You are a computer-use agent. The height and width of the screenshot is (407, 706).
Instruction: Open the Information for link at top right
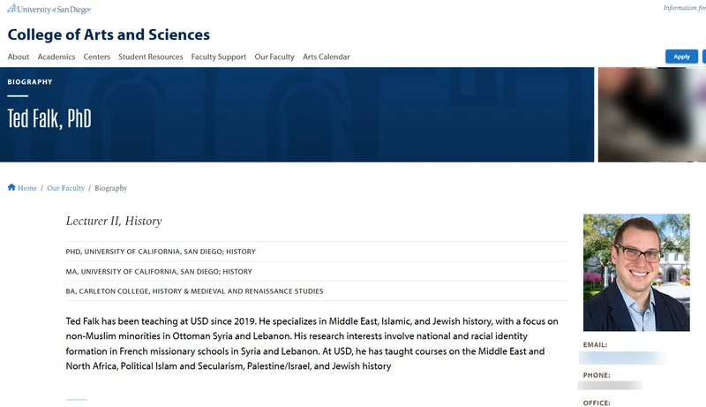tap(685, 8)
